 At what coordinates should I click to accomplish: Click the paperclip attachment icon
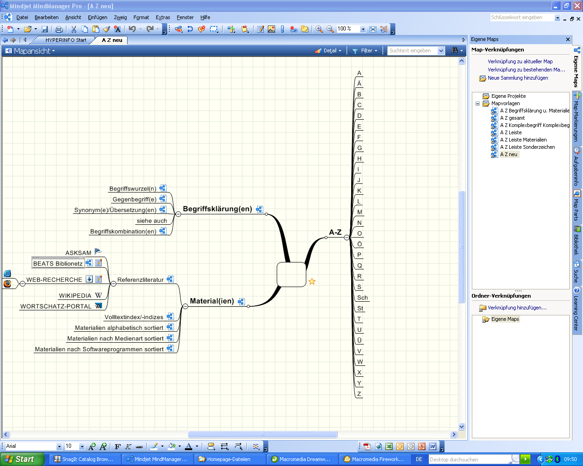point(282,29)
